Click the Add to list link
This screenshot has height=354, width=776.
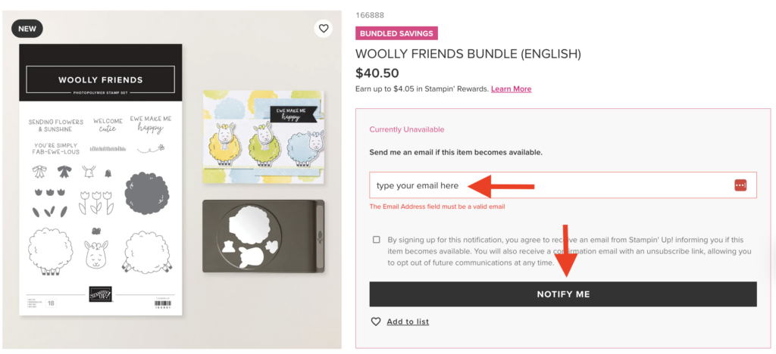(x=408, y=321)
